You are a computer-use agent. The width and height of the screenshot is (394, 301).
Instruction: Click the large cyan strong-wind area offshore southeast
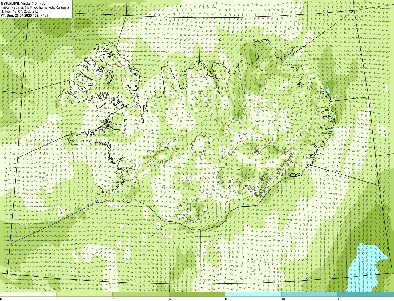[365, 268]
